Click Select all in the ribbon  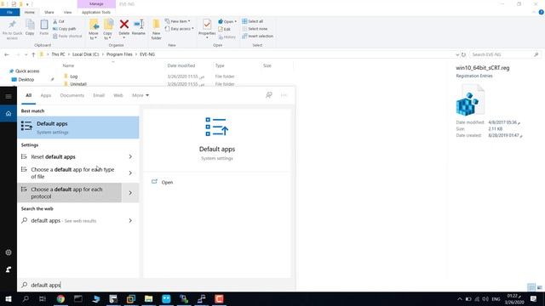pos(252,21)
